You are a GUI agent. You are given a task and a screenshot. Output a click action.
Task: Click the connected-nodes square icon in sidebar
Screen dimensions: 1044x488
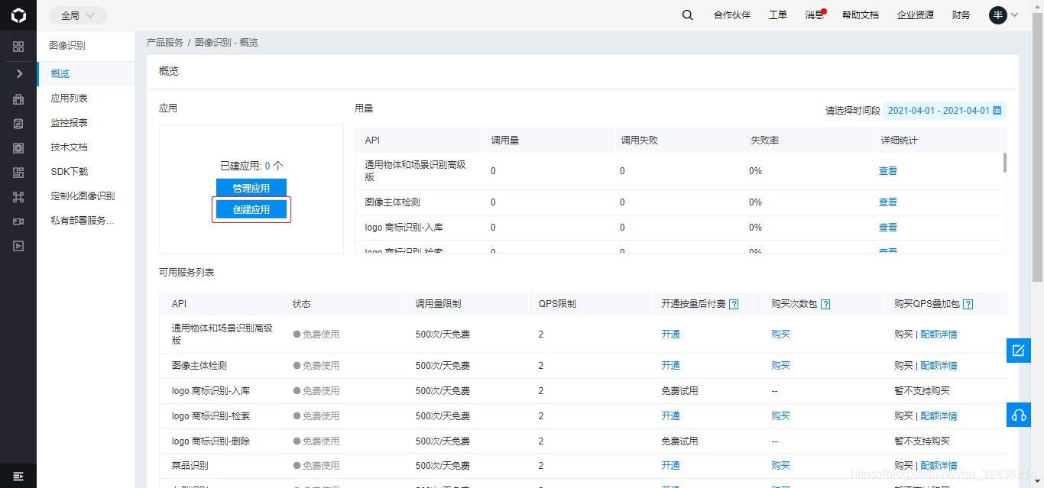pos(18,197)
